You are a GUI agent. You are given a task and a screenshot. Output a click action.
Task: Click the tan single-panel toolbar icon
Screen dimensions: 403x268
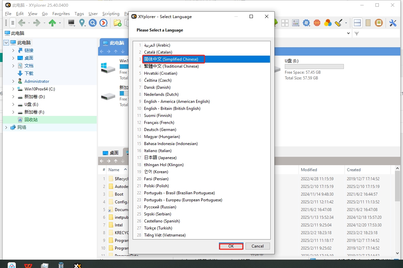(x=368, y=23)
